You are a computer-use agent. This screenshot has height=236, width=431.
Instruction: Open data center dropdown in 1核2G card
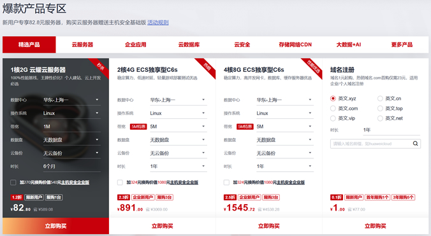click(72, 100)
